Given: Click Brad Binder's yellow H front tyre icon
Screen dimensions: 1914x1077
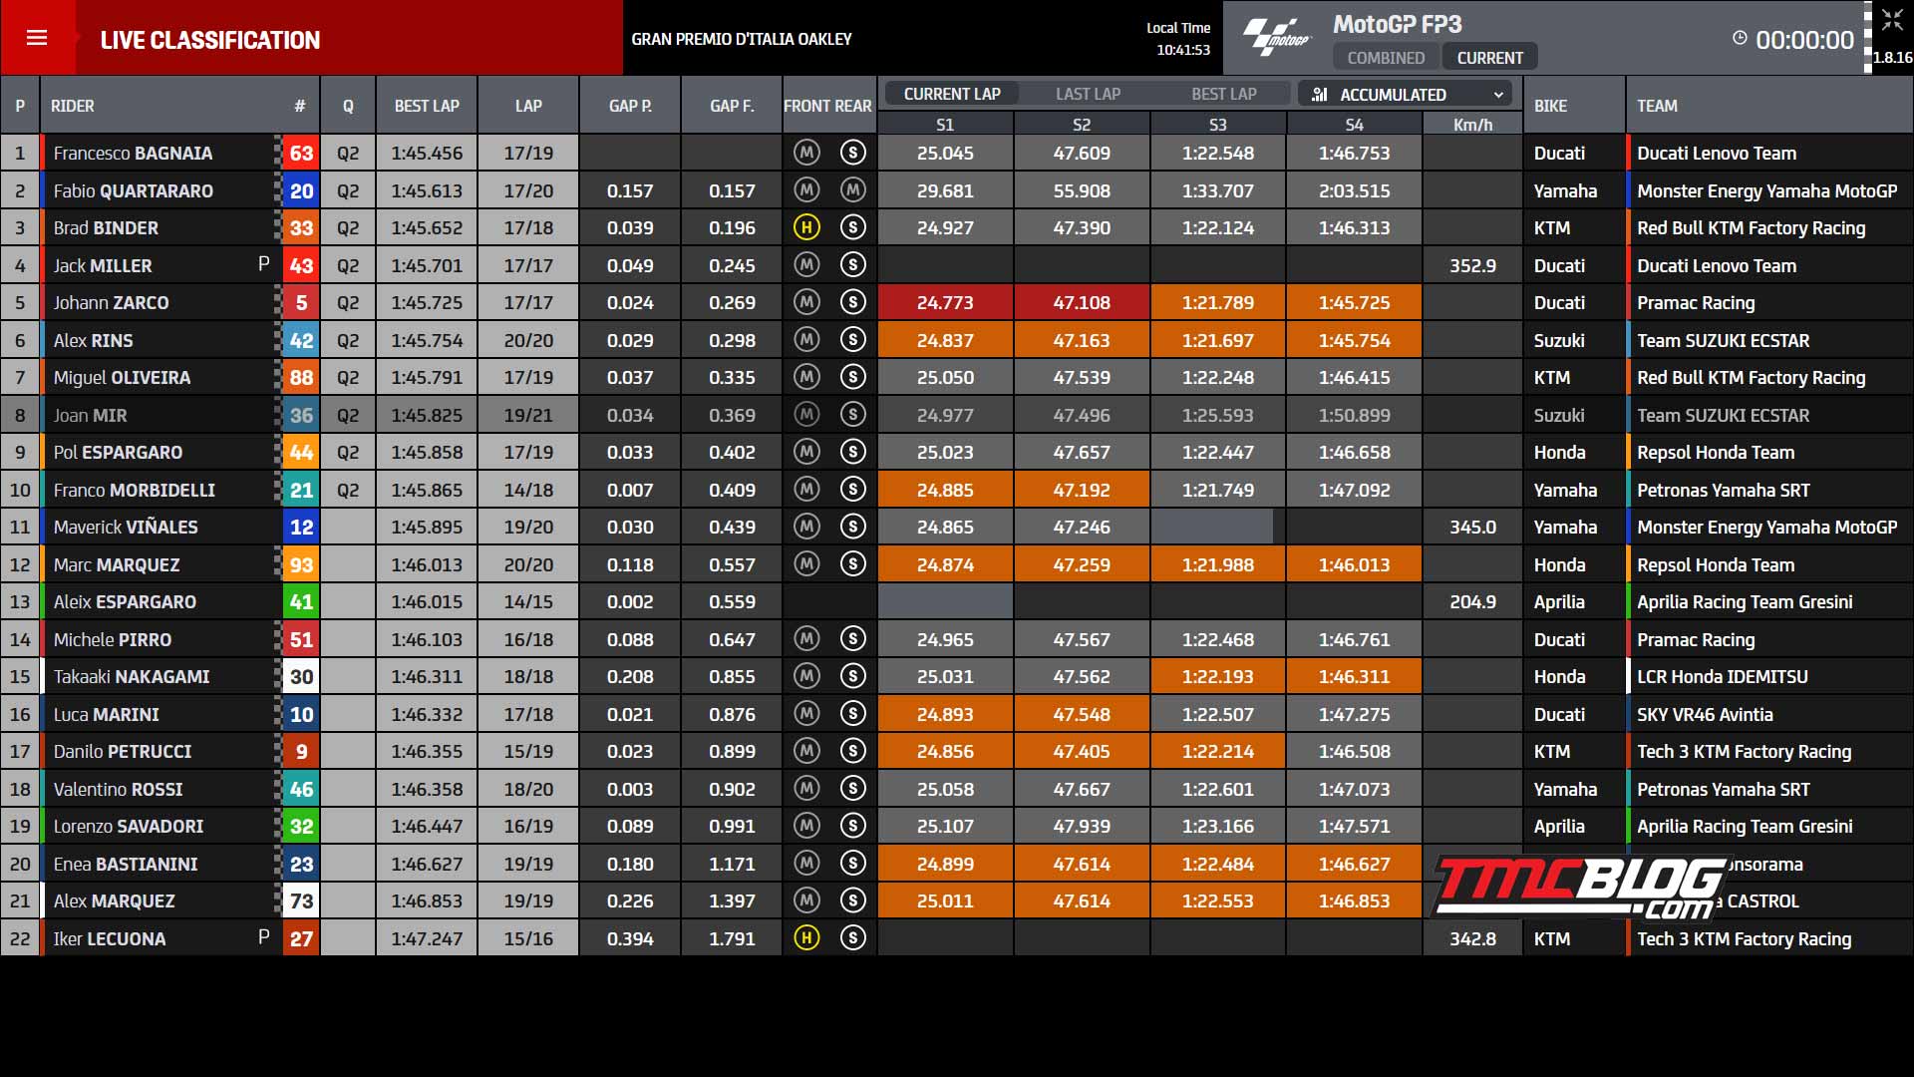Looking at the screenshot, I should (x=806, y=227).
